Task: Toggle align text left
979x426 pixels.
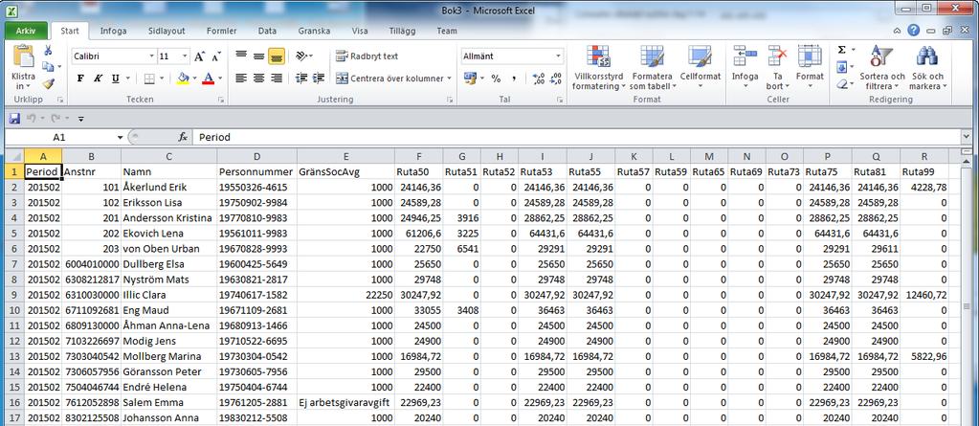Action: 241,78
